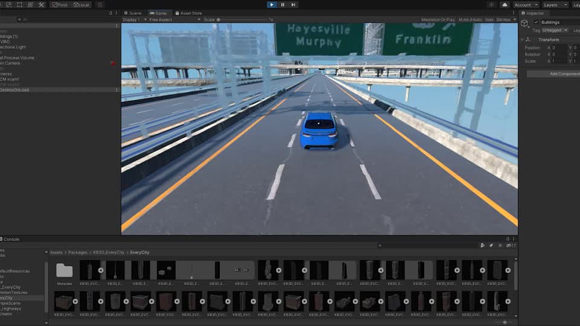Select Post Process Volume in Hierarchy
This screenshot has width=580, height=326.
17,58
